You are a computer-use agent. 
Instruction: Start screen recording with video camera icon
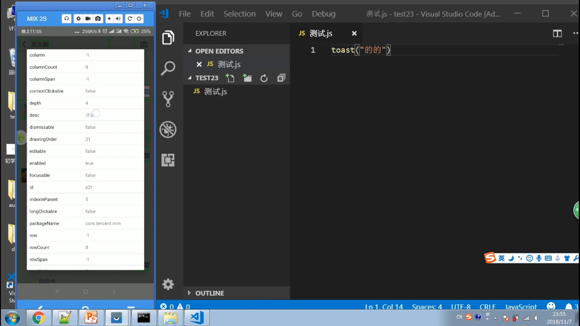(88, 19)
